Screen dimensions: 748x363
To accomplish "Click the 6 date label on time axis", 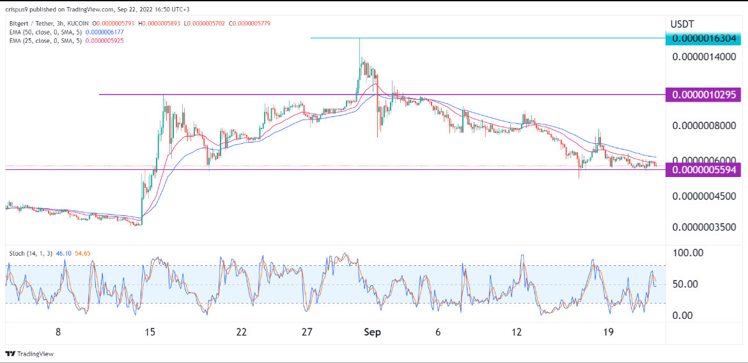I will (x=439, y=332).
